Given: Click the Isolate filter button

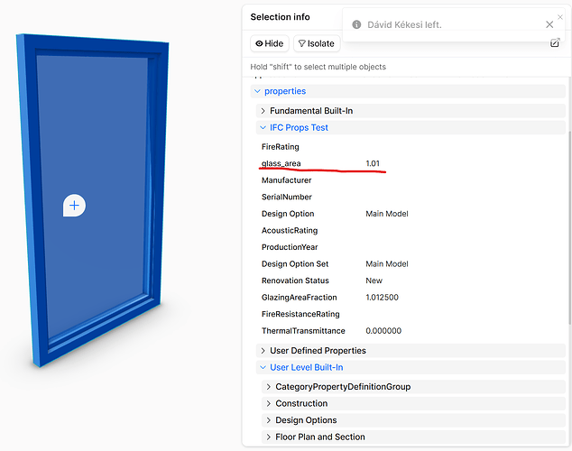Looking at the screenshot, I should 317,43.
